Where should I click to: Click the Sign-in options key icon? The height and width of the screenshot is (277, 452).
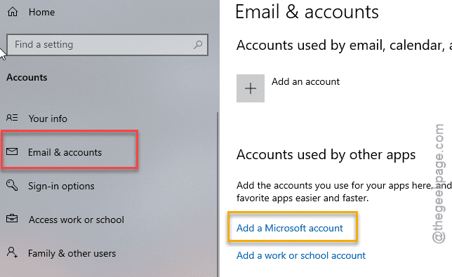tap(12, 185)
